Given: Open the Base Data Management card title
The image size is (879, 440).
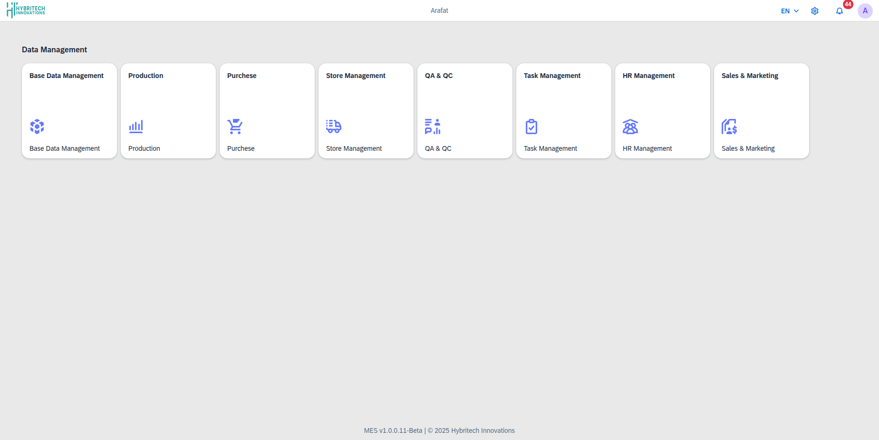Looking at the screenshot, I should [x=67, y=76].
